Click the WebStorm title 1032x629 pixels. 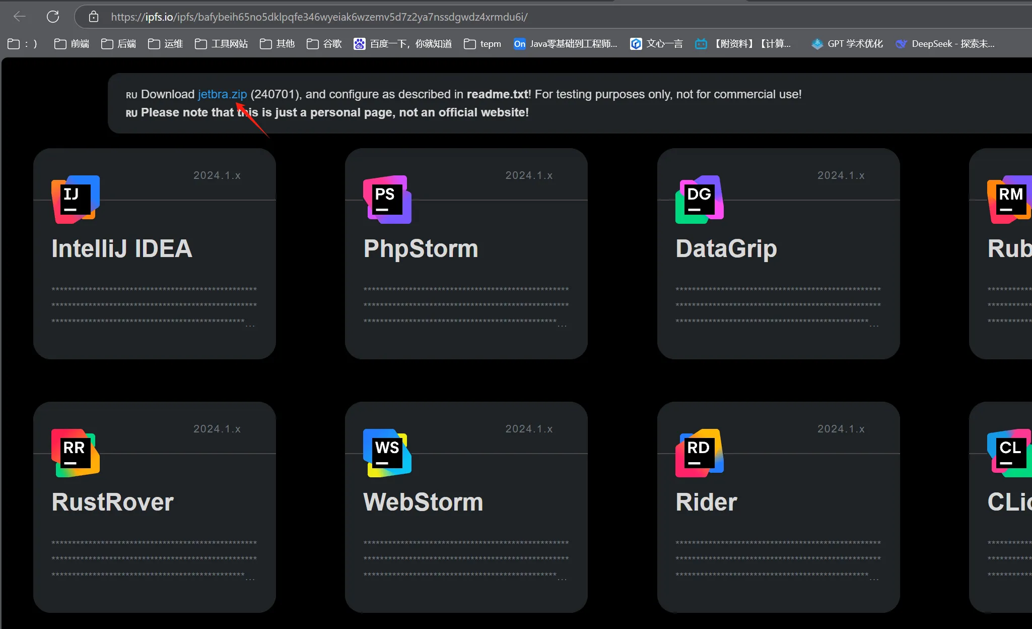423,502
